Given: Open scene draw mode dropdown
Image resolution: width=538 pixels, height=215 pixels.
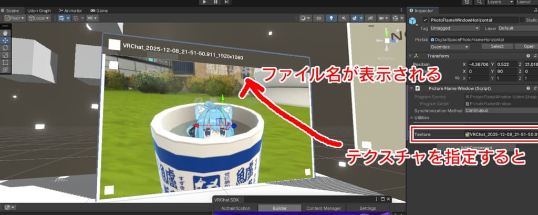Looking at the screenshot, I should click(305, 18).
